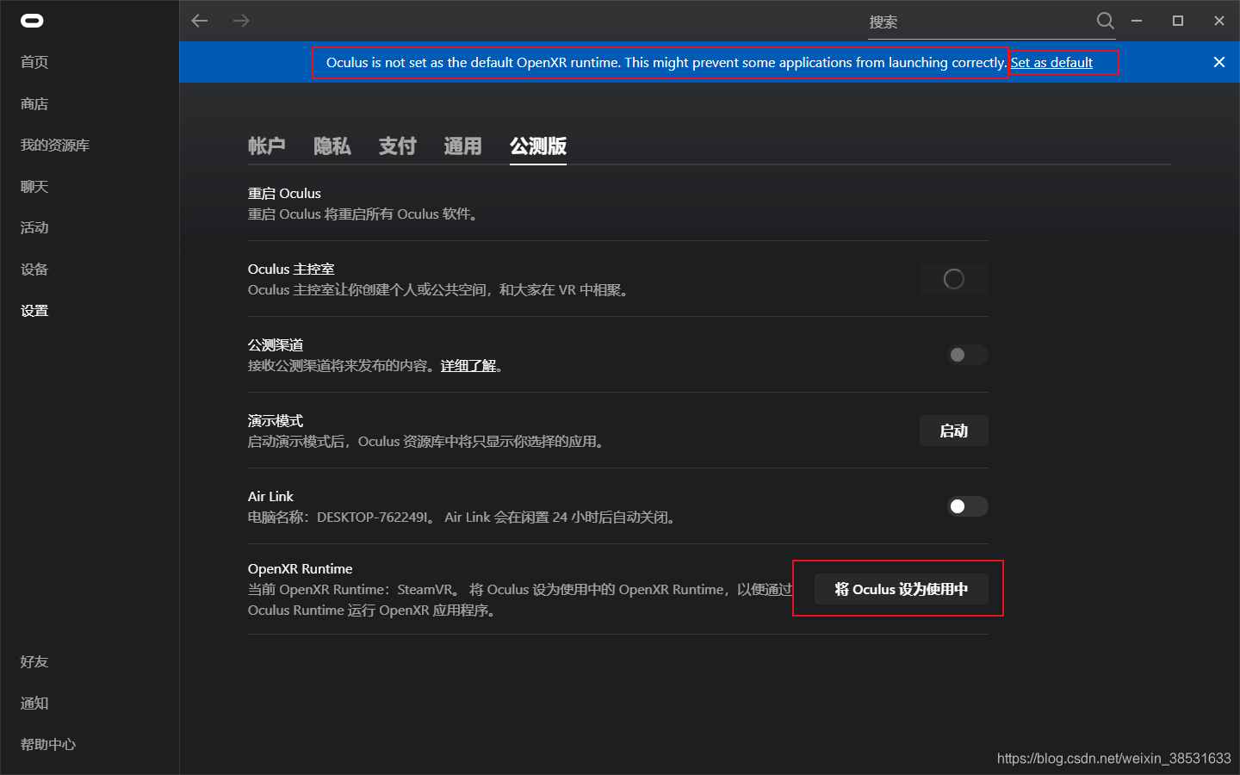
Task: Switch to the 通用 tab
Action: tap(463, 146)
